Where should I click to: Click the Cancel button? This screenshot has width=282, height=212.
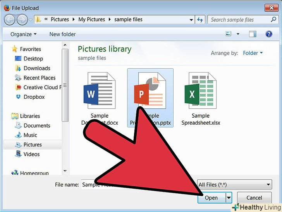click(254, 198)
